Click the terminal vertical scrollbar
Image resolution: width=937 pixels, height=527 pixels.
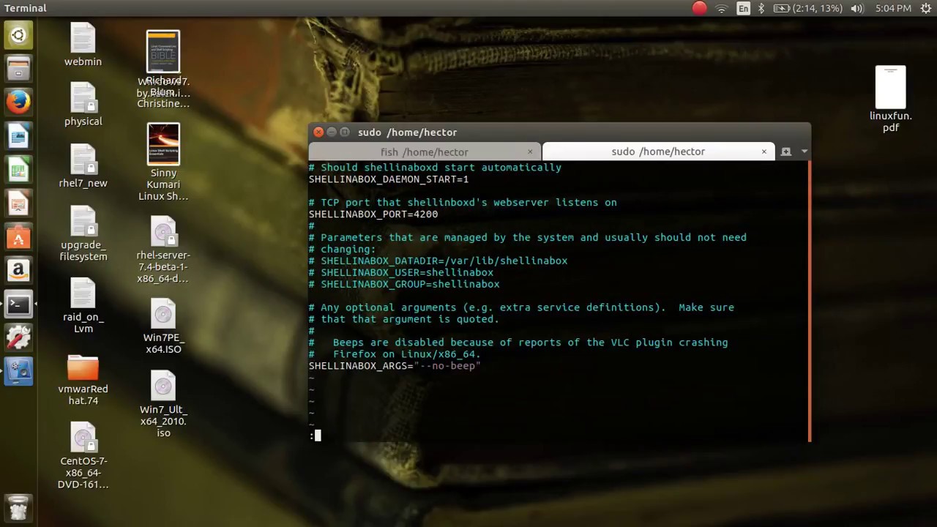coord(809,301)
